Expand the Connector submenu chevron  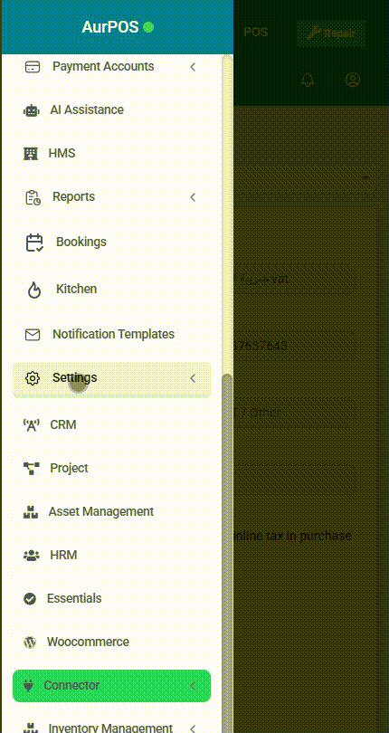pos(193,686)
